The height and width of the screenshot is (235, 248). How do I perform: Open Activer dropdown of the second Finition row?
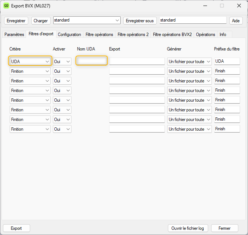coord(62,81)
